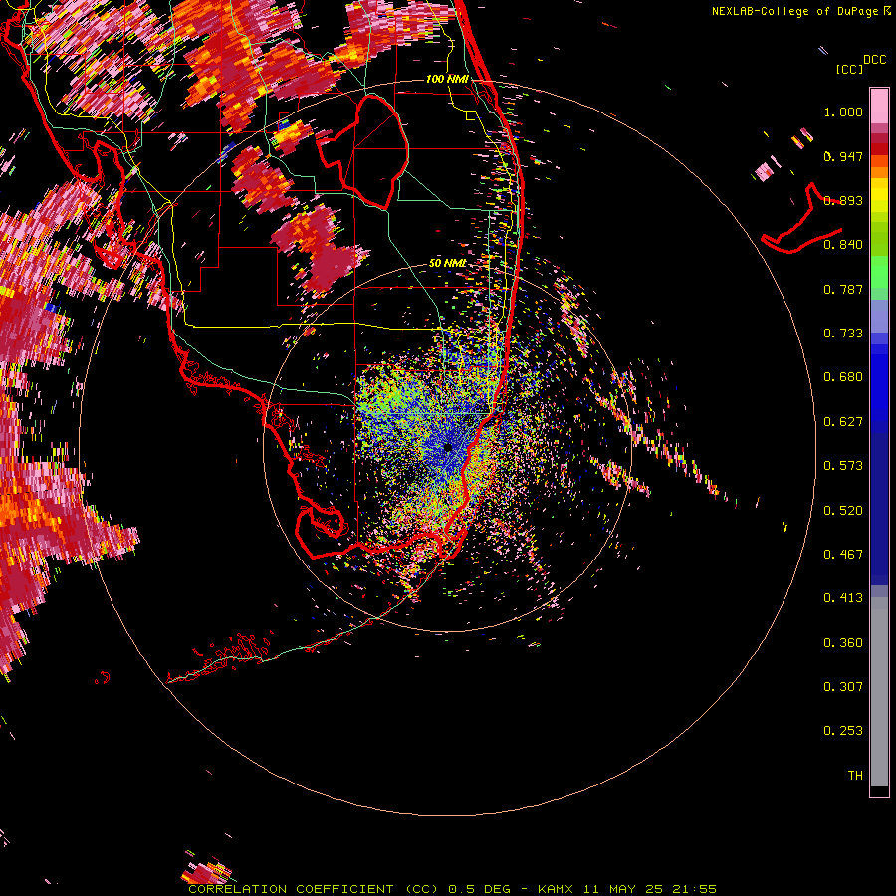Select the 0.307 scale value

pos(843,686)
